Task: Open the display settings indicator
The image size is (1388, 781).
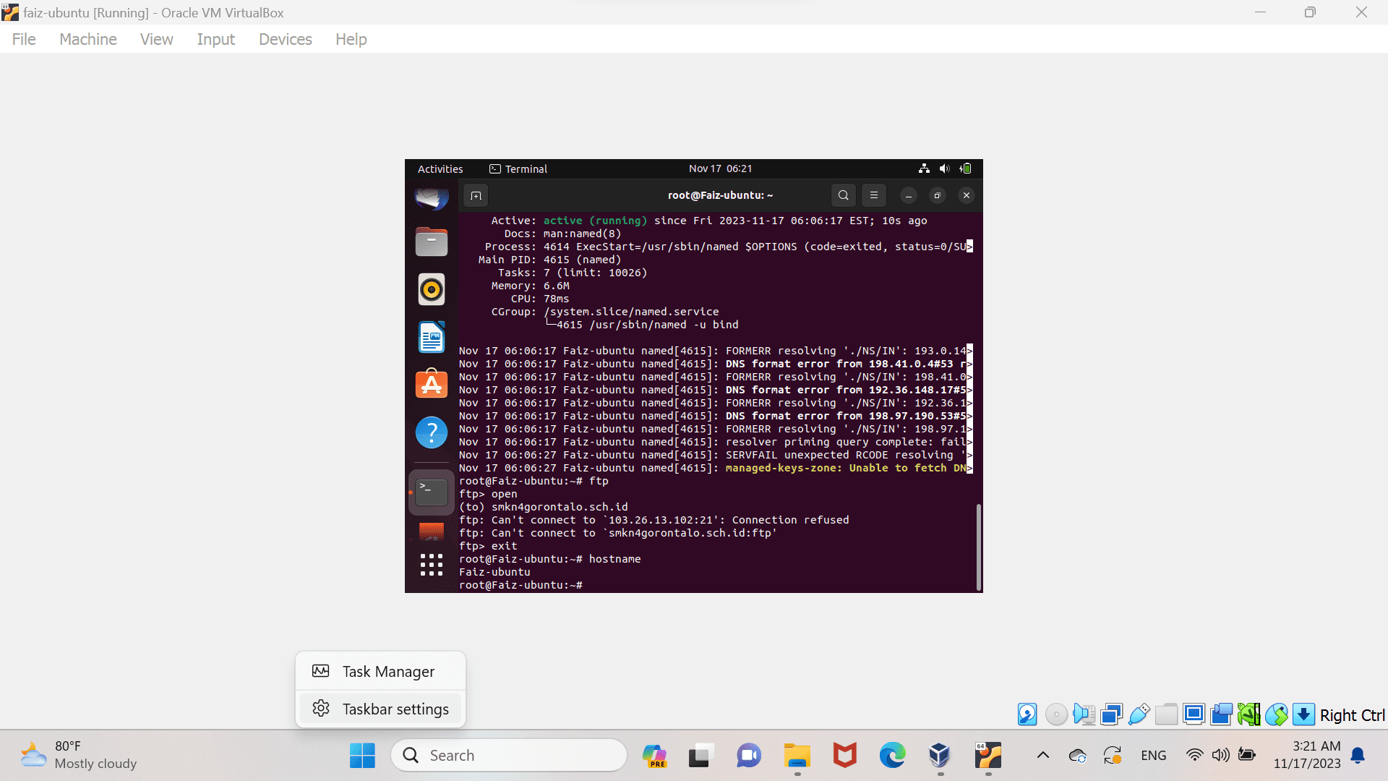Action: pyautogui.click(x=1194, y=714)
